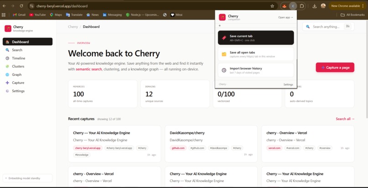
Task: Open the Translate bookmark
Action: (x=74, y=15)
